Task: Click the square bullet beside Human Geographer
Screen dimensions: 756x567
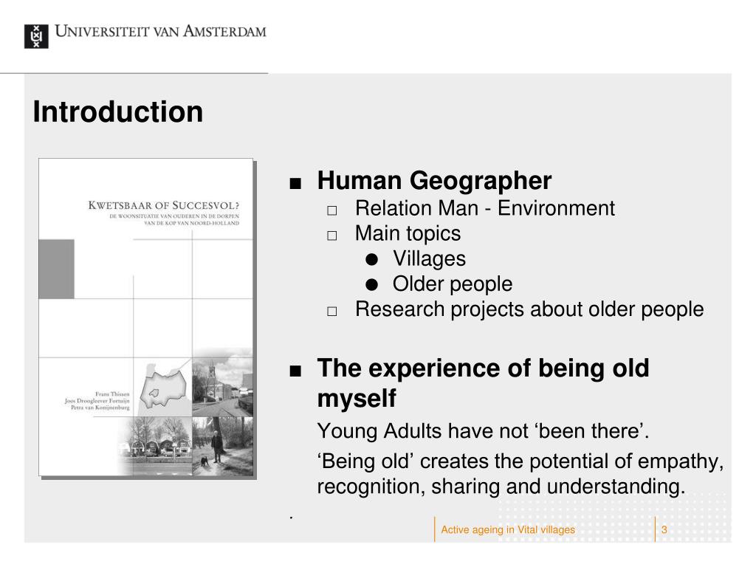Action: click(295, 183)
